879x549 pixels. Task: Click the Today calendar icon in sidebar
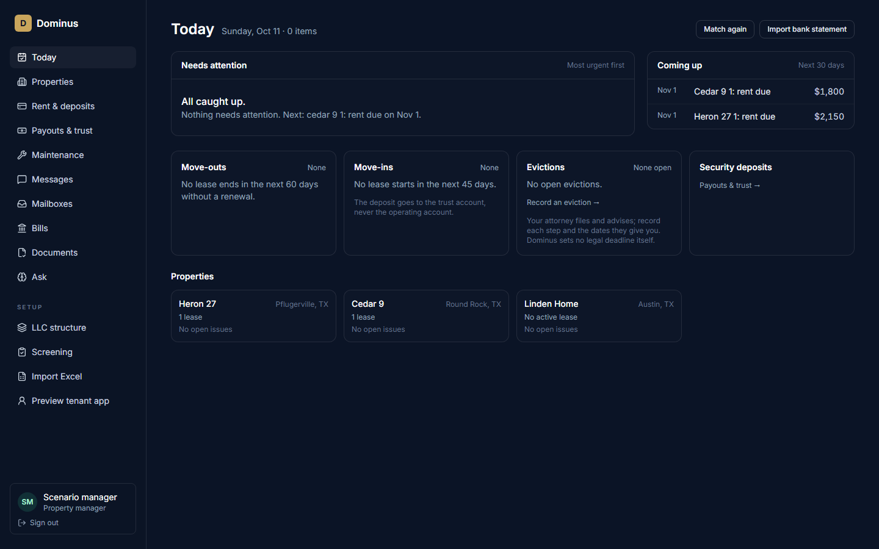pyautogui.click(x=22, y=57)
